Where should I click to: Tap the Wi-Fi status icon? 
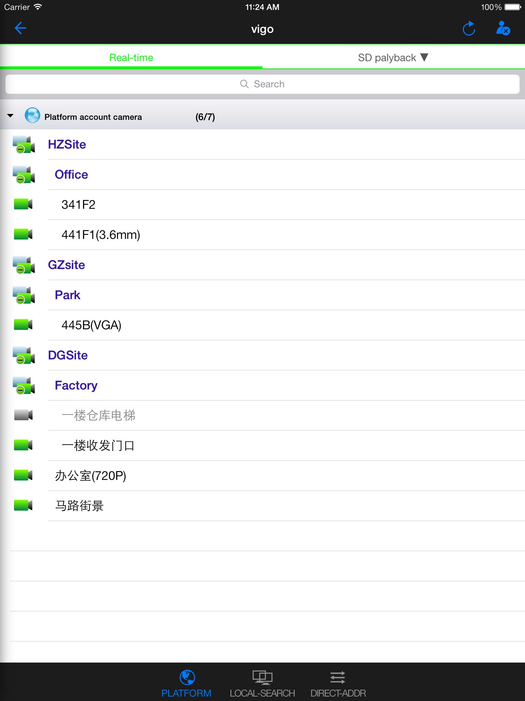click(38, 7)
